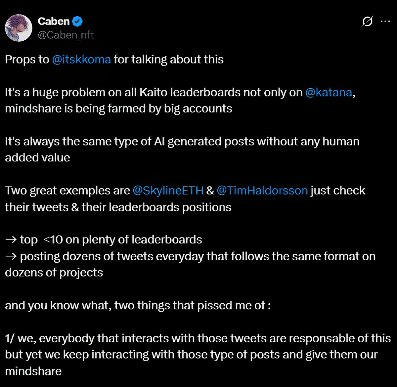The height and width of the screenshot is (387, 397).
Task: Click the blue verified badge beside Caben
Action: tap(77, 21)
